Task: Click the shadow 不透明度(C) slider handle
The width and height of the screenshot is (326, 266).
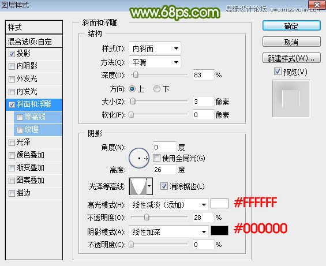Action: (x=131, y=244)
